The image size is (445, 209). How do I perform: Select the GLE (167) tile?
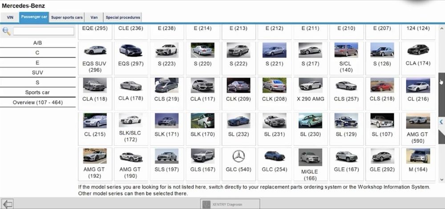346,164
